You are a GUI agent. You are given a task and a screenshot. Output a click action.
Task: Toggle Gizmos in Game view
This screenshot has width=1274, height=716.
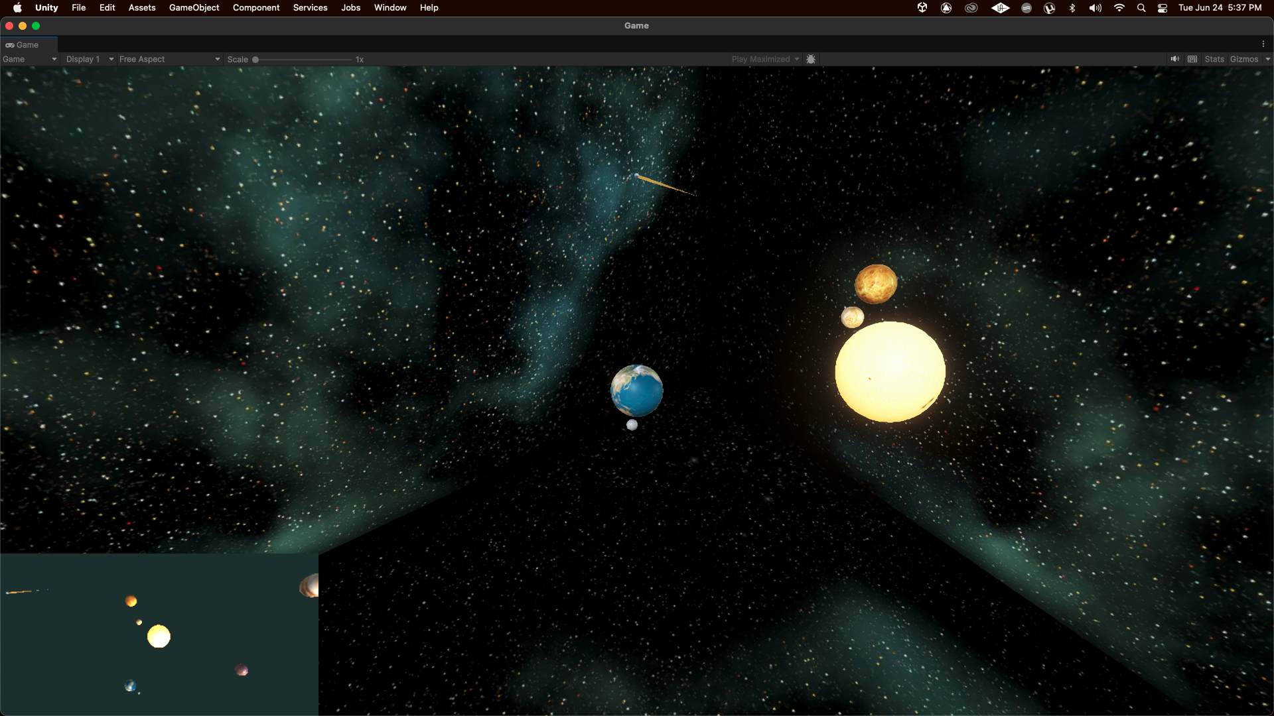(1244, 59)
